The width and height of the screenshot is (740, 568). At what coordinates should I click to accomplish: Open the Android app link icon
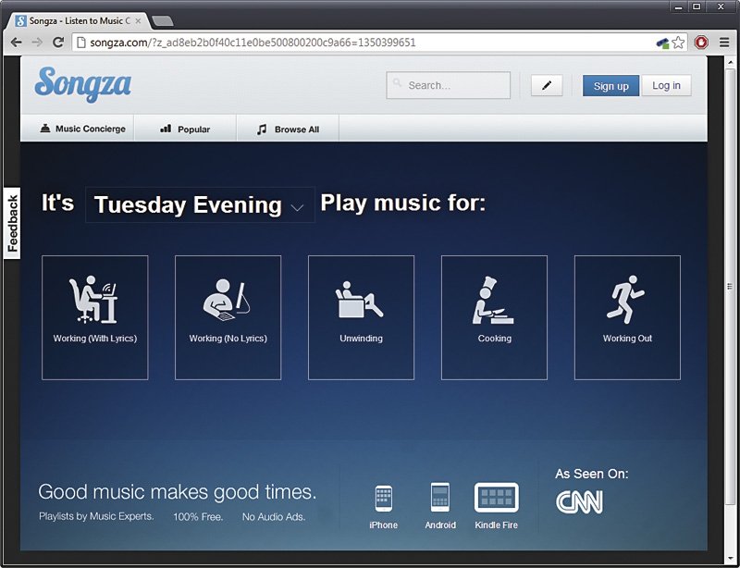point(440,497)
